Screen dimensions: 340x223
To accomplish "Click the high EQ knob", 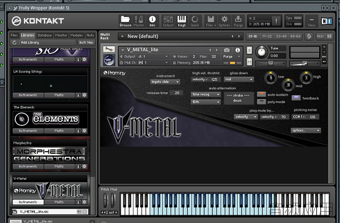I will click(306, 78).
